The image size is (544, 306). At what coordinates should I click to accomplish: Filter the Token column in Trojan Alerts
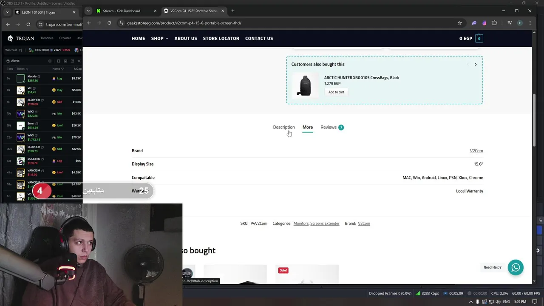click(27, 69)
